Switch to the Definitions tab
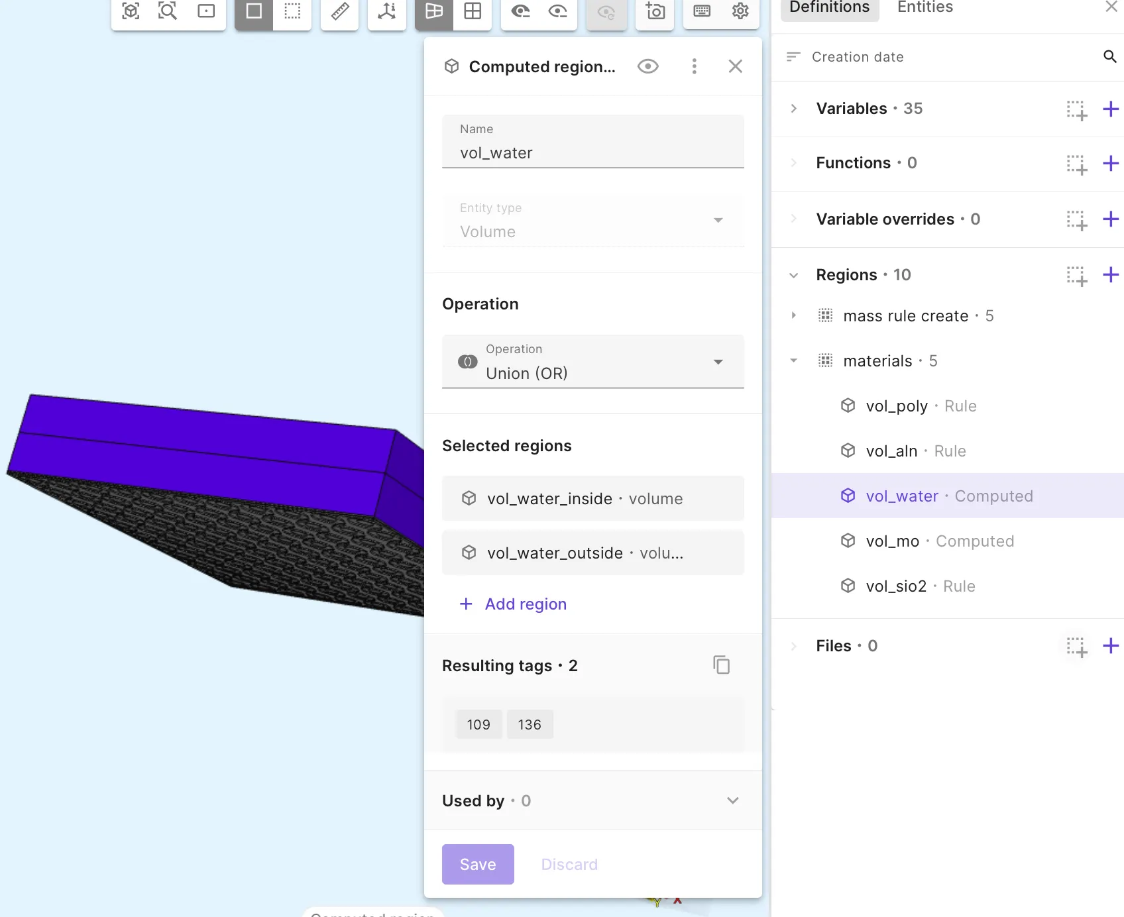 [830, 8]
